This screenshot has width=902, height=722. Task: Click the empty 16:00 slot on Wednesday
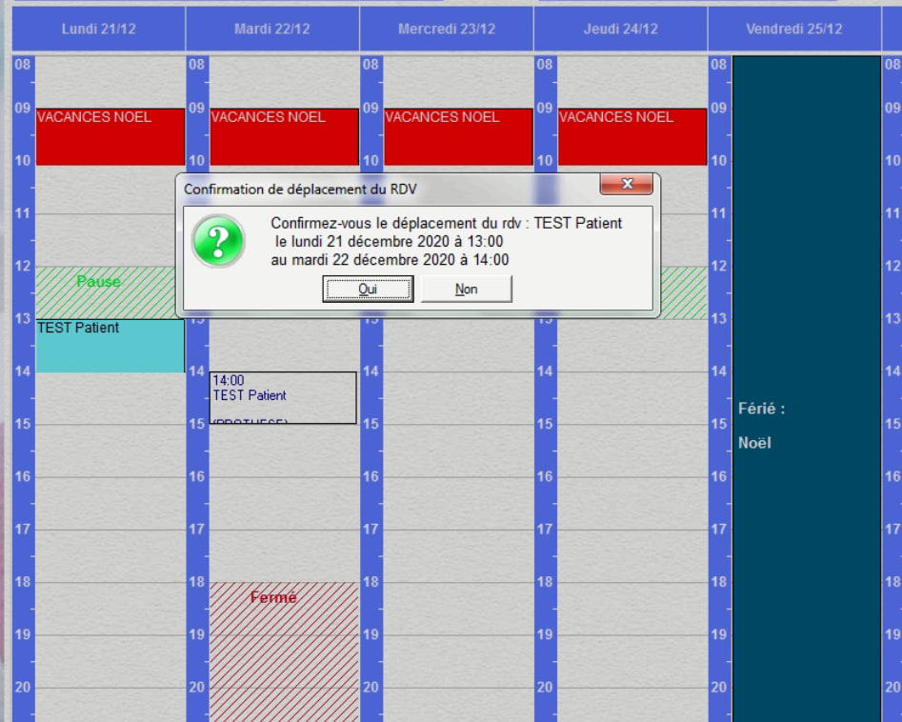coord(458,503)
